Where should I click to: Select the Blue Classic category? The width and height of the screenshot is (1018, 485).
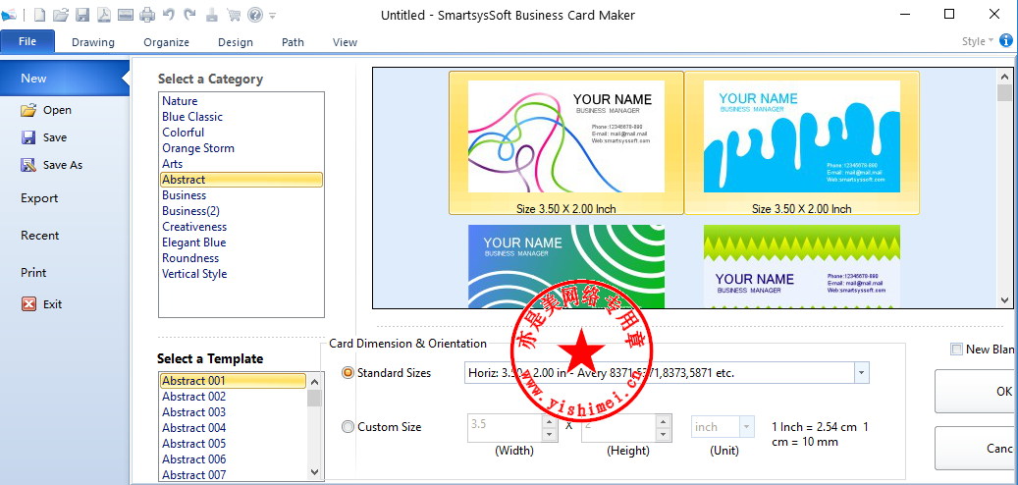coord(192,117)
